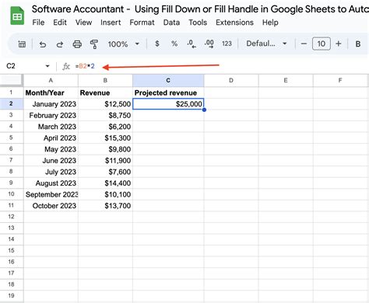Open the Help menu

click(270, 23)
